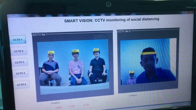Click the distance value 0.868
Image resolution: width=196 pixels, height=110 pixels.
tap(58, 108)
